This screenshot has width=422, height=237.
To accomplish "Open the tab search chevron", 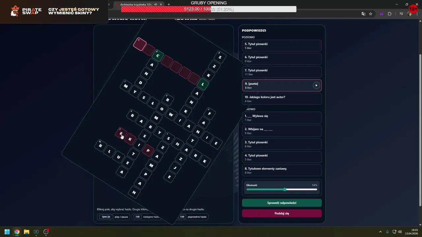I will 109,5.
